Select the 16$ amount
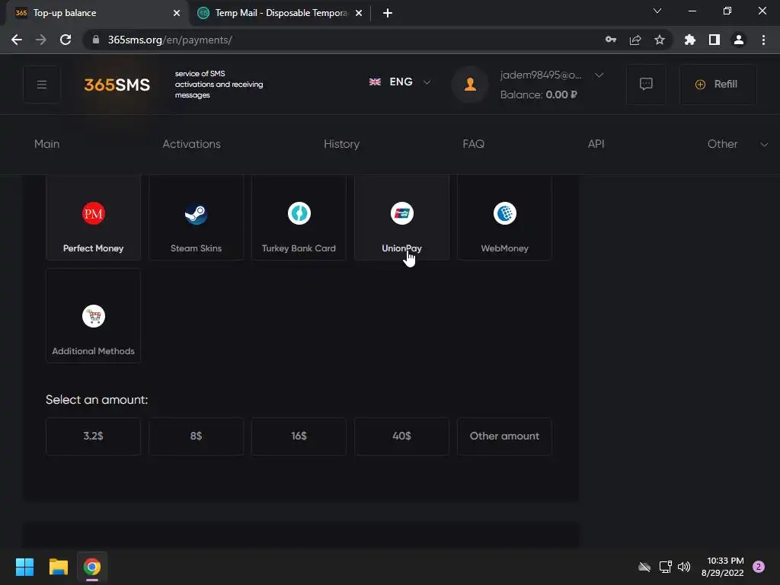 (299, 436)
